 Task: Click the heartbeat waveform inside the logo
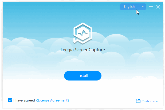coord(83,33)
